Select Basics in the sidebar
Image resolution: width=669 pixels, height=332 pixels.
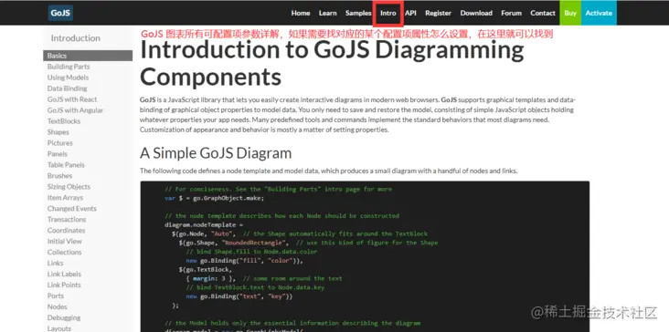point(88,56)
